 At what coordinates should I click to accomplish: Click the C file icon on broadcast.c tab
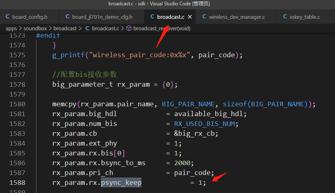[153, 17]
